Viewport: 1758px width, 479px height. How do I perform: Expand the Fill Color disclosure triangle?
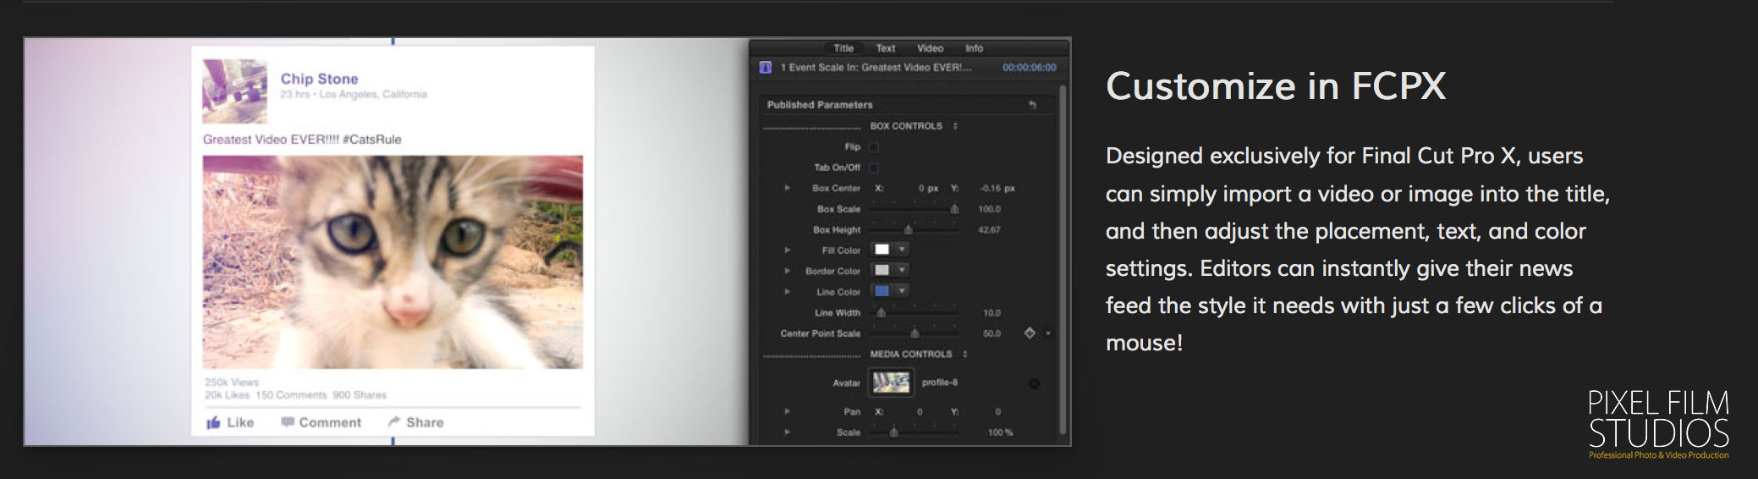point(787,250)
